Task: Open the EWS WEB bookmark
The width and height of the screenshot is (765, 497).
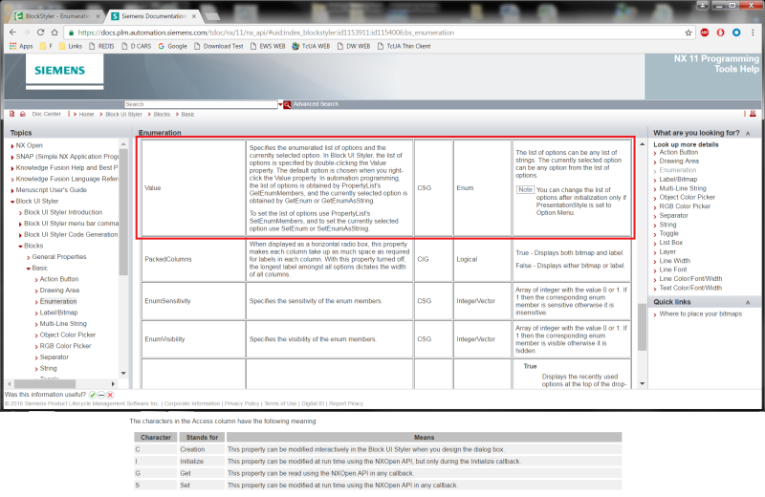Action: click(268, 46)
